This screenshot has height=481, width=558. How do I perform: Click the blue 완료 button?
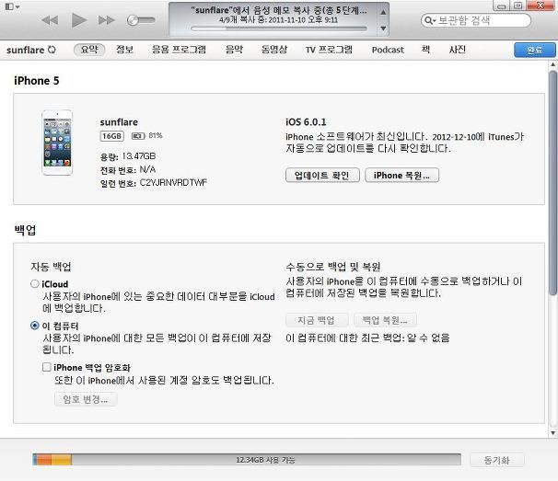coord(534,50)
